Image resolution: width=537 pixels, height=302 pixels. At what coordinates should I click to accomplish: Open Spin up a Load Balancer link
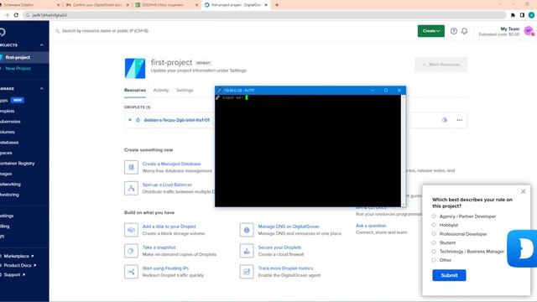coord(167,185)
